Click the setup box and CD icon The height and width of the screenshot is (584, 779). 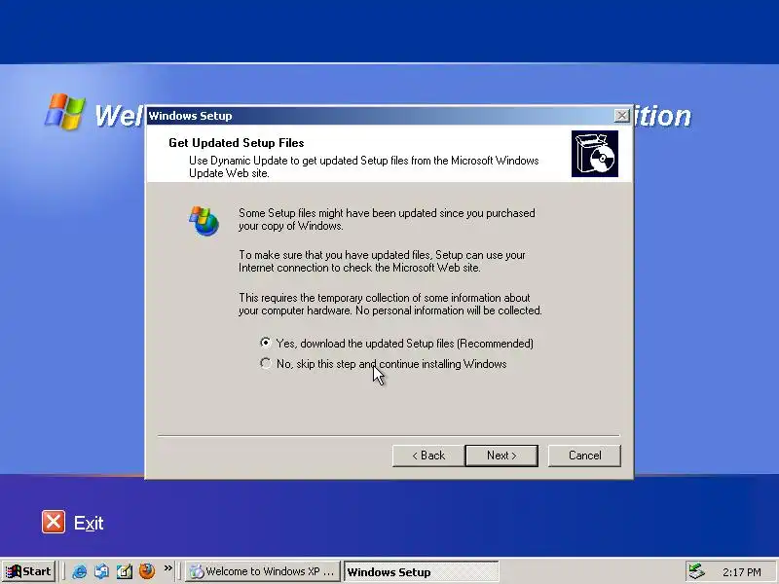click(x=595, y=154)
